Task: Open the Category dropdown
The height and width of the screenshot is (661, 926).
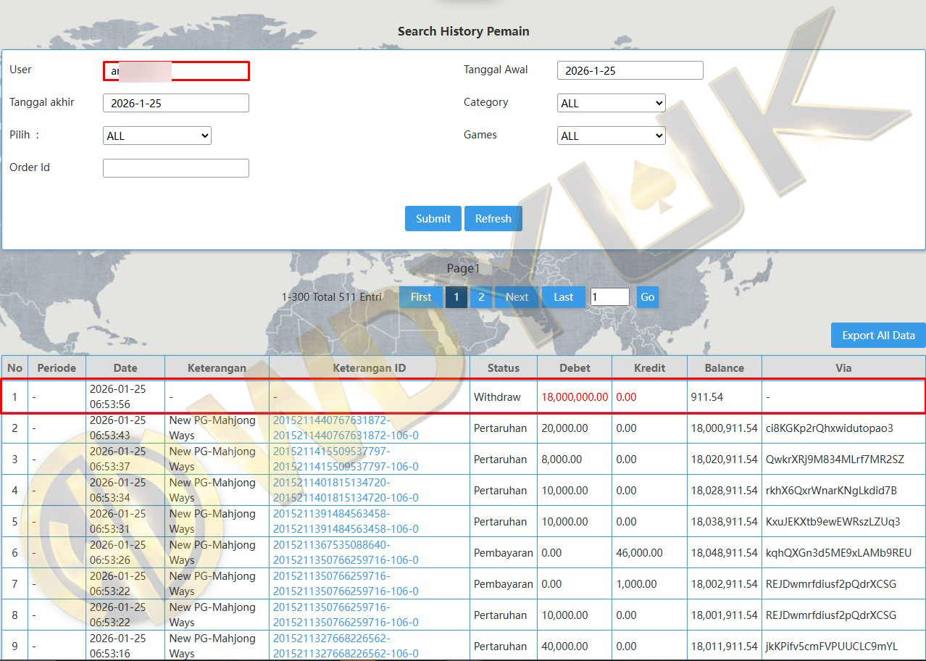Action: coord(611,103)
